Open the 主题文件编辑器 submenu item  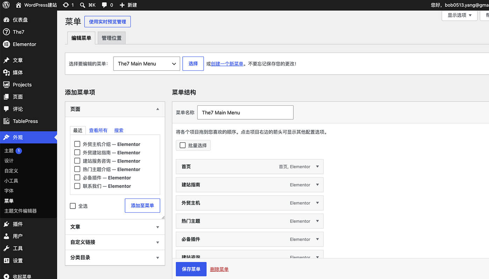(20, 211)
